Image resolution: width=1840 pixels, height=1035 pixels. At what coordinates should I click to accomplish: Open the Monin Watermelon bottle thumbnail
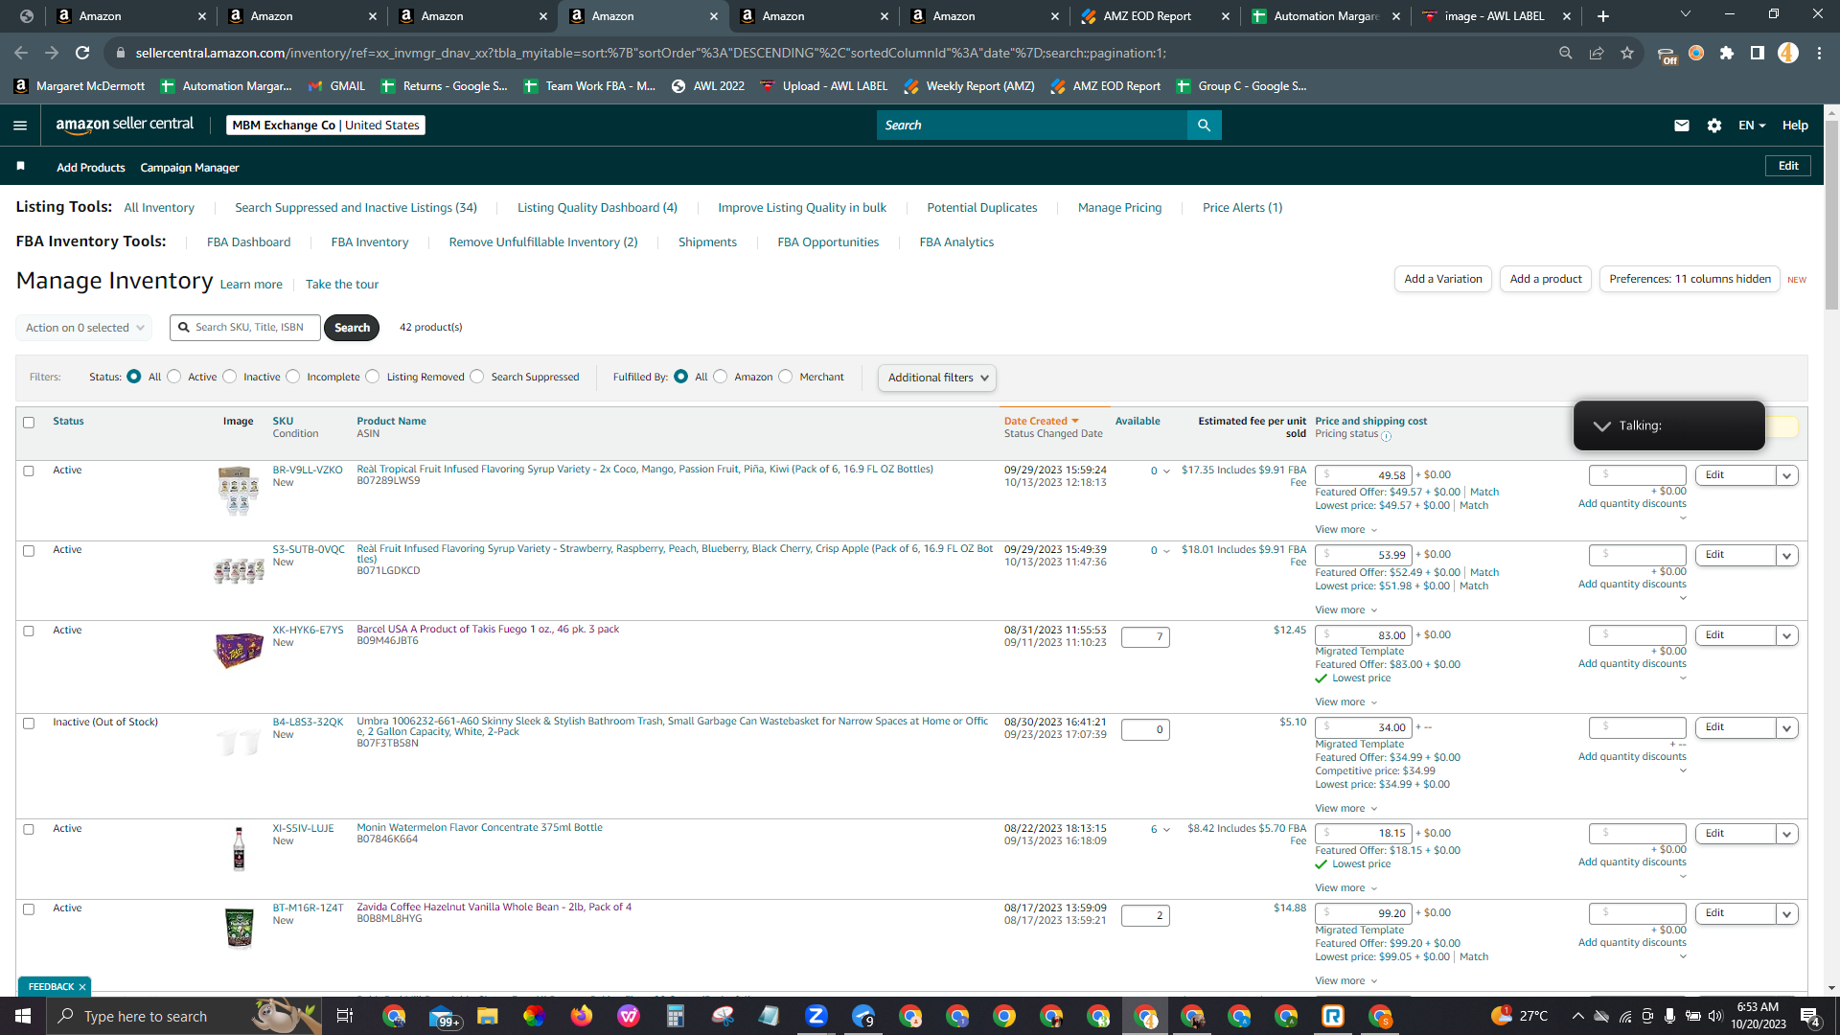[x=239, y=849]
